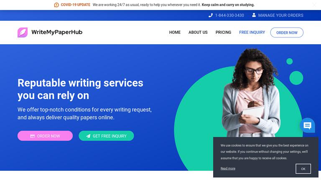Click the outlined ORDER NOW header button
Viewport: 321px width, 180px height.
[x=287, y=32]
